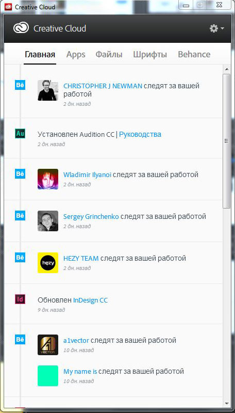Click the Behance icon beside a1vector

[20, 340]
